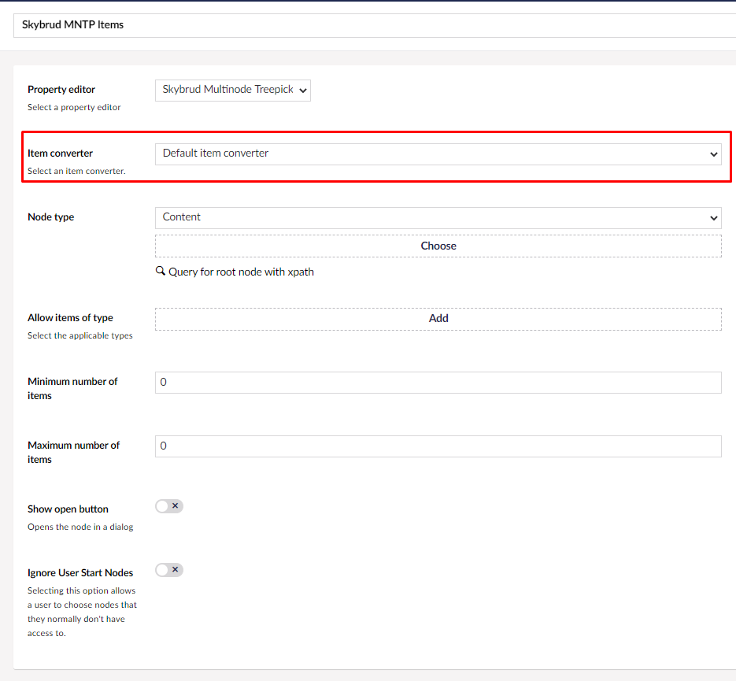Click the "Property editor" label
This screenshot has width=736, height=681.
click(x=61, y=90)
